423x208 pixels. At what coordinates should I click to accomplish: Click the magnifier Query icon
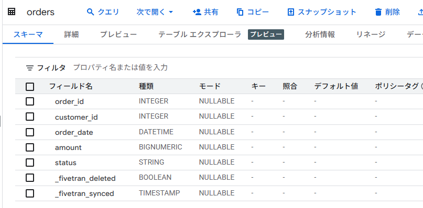(90, 12)
